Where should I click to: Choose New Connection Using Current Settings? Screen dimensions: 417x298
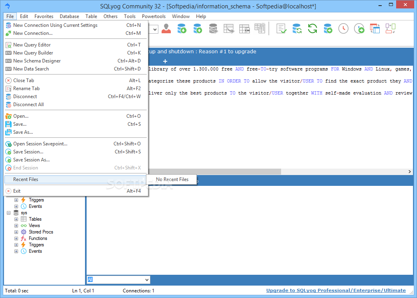(x=76, y=25)
